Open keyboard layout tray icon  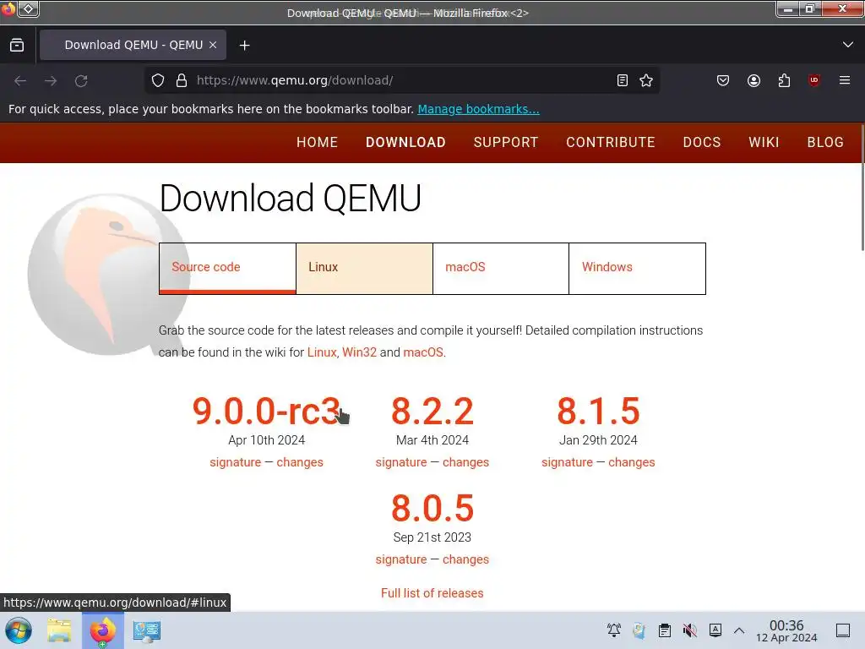click(x=715, y=630)
